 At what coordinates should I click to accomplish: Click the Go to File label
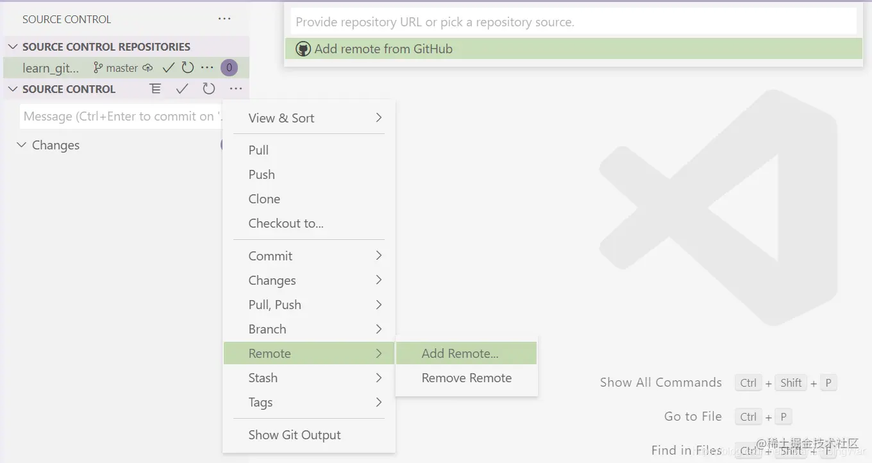point(692,416)
